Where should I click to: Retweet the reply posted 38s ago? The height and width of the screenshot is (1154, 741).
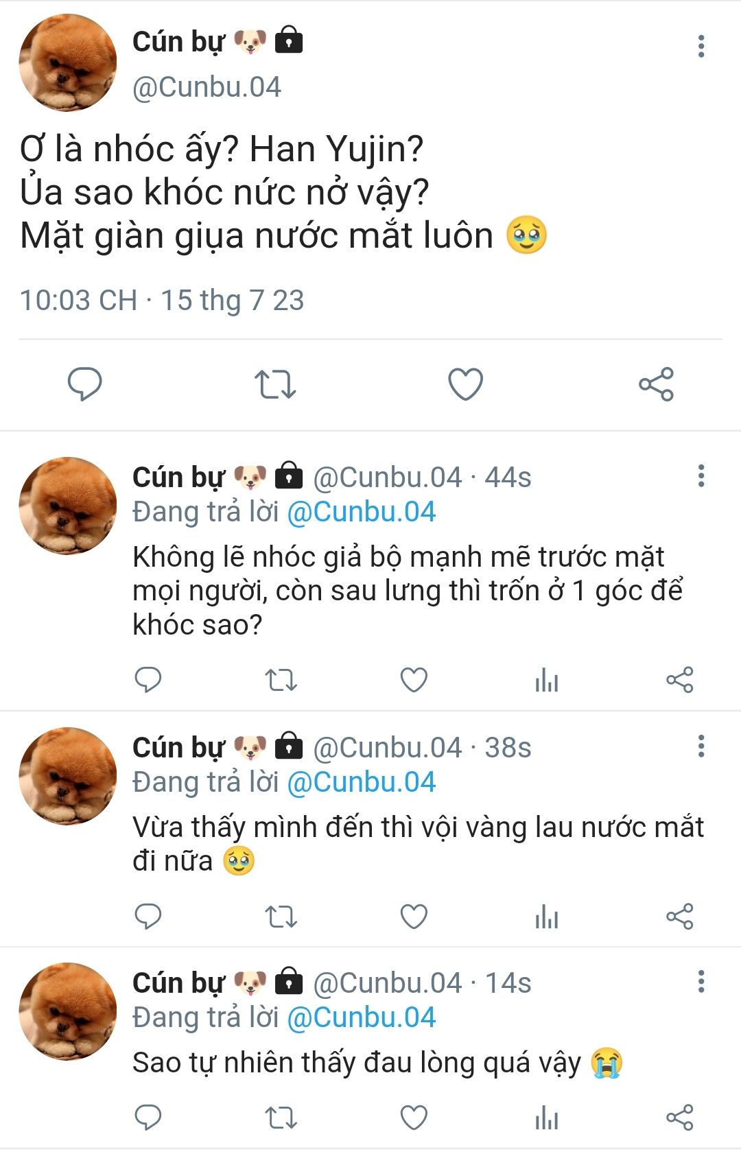281,916
